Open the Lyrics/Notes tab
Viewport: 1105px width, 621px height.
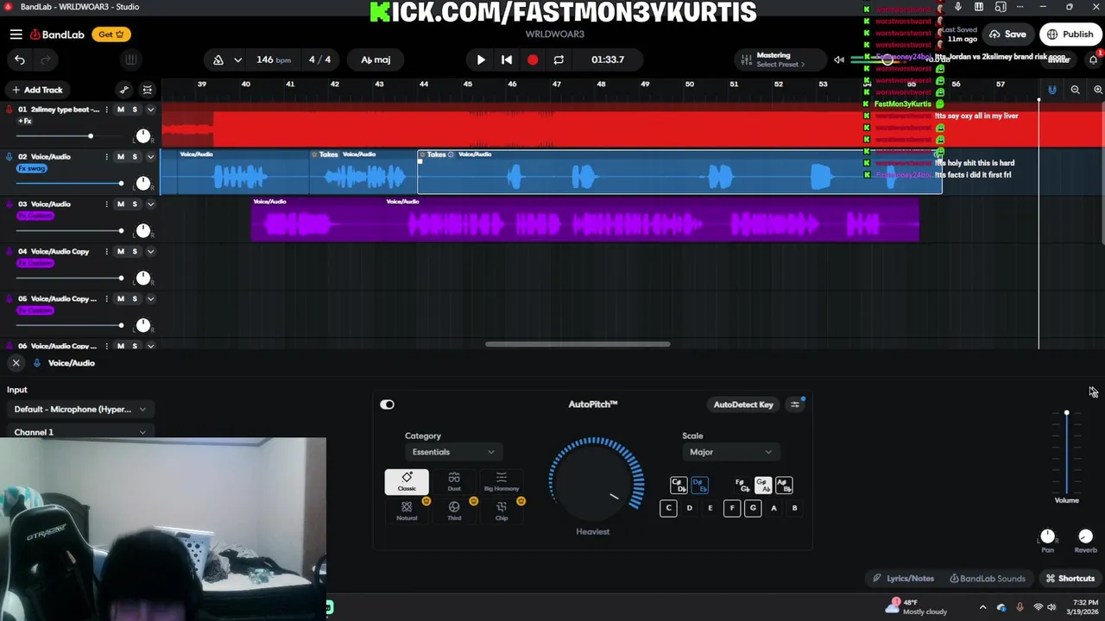pos(903,579)
